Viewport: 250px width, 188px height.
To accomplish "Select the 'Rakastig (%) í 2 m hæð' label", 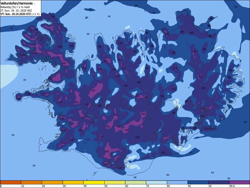I will point(15,7).
